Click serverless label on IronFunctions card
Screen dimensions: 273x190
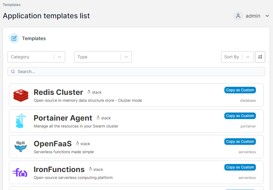click(247, 178)
